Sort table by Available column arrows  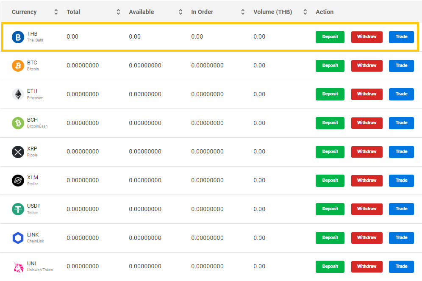(180, 12)
